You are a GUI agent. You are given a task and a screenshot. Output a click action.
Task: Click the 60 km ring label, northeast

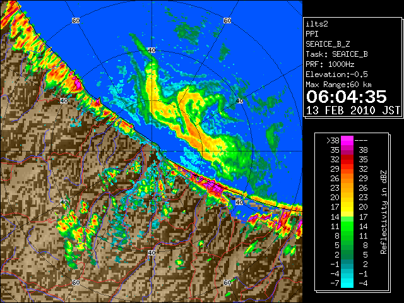227,20
